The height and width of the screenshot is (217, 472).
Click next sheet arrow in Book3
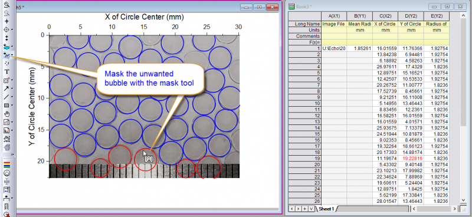click(299, 209)
